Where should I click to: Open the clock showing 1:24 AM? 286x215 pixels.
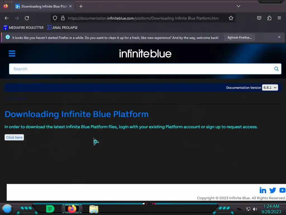pos(271,209)
